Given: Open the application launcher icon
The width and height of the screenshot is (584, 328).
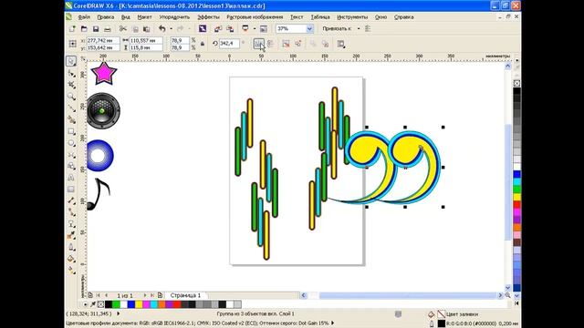Looking at the screenshot, I should pos(245,28).
